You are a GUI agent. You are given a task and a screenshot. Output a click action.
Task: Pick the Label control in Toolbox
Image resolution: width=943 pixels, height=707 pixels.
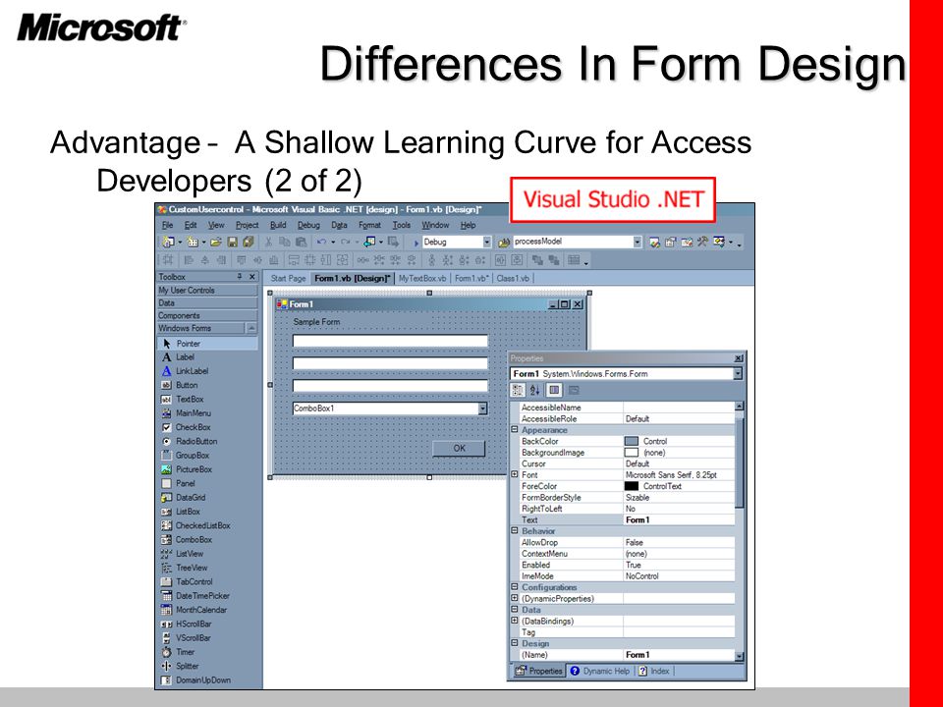tap(178, 357)
